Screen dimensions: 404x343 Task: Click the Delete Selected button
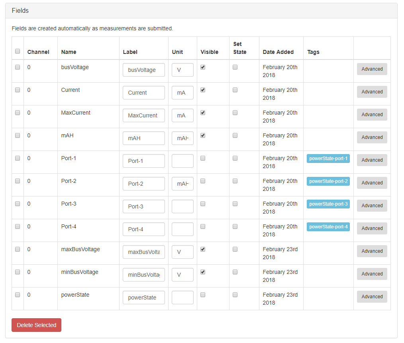pos(36,325)
